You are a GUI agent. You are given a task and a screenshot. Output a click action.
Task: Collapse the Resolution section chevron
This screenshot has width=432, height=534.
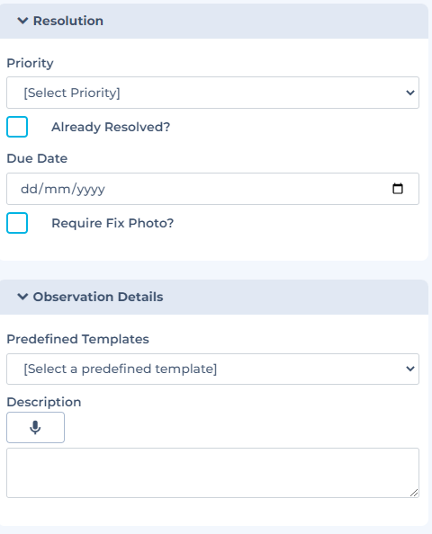tap(22, 21)
